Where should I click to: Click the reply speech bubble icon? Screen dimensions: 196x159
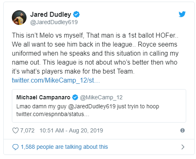(16, 147)
